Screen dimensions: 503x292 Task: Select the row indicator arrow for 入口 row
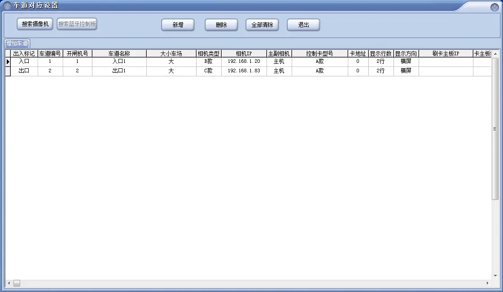pos(8,62)
